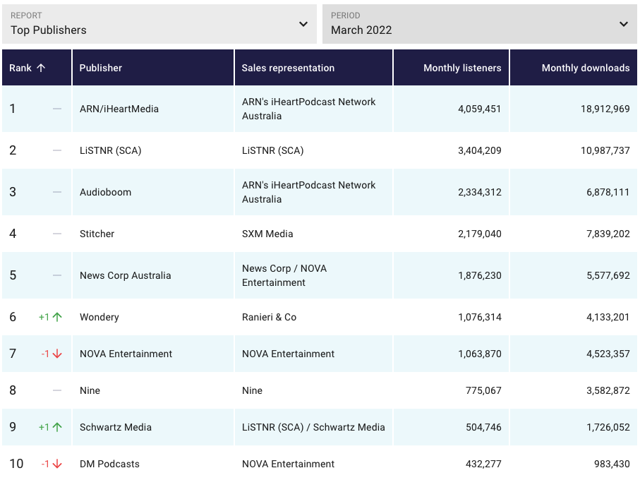Click the ascending sort arrow beside Rank
Viewport: 640px width, 480px height.
tap(41, 68)
